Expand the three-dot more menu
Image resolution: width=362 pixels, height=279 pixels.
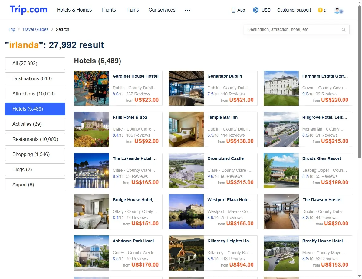187,10
